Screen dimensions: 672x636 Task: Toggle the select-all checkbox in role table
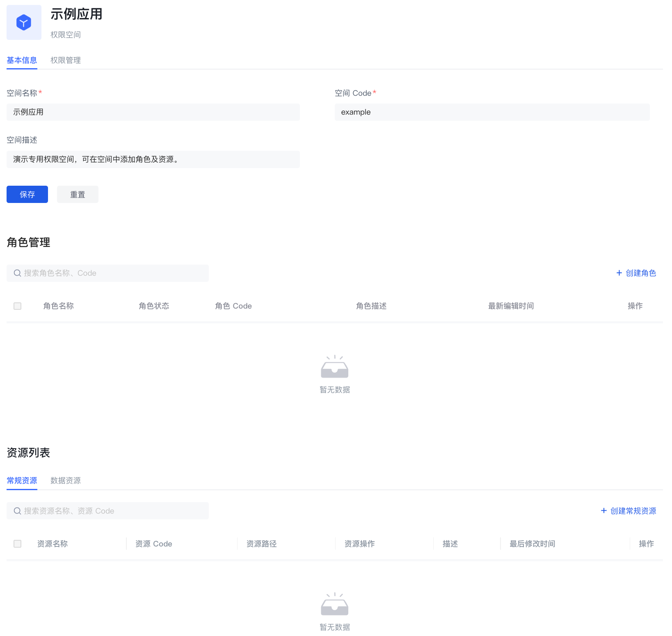point(17,306)
